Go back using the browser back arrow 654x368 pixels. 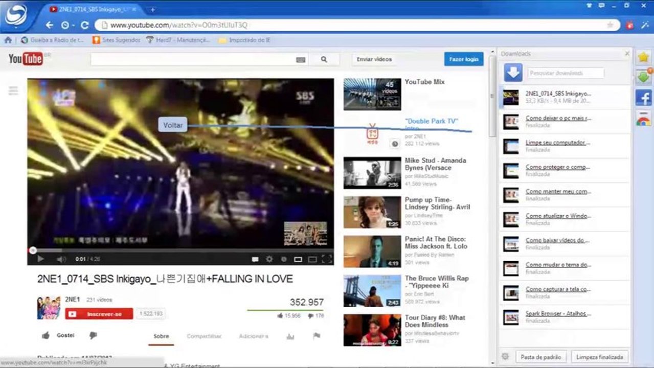coord(49,25)
